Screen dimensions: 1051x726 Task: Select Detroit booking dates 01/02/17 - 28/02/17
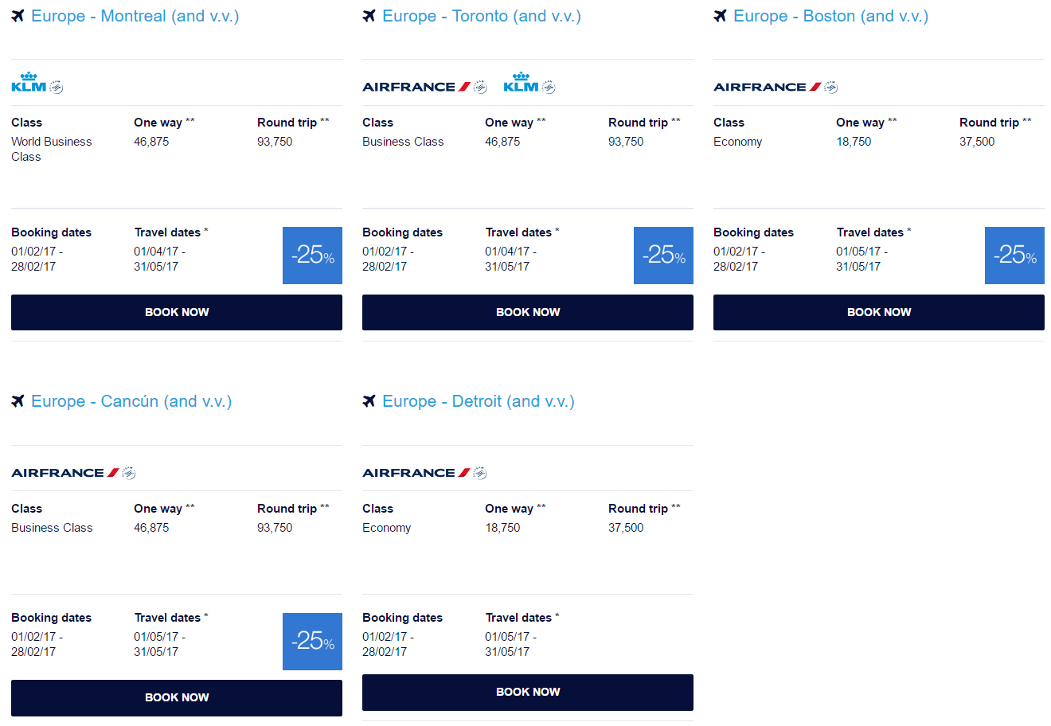click(388, 644)
